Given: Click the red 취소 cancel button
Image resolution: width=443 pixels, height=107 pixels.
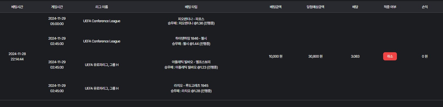Looking at the screenshot, I should pyautogui.click(x=390, y=56).
